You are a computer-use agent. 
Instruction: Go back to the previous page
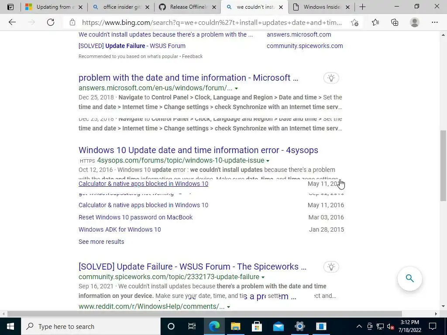coord(12,22)
